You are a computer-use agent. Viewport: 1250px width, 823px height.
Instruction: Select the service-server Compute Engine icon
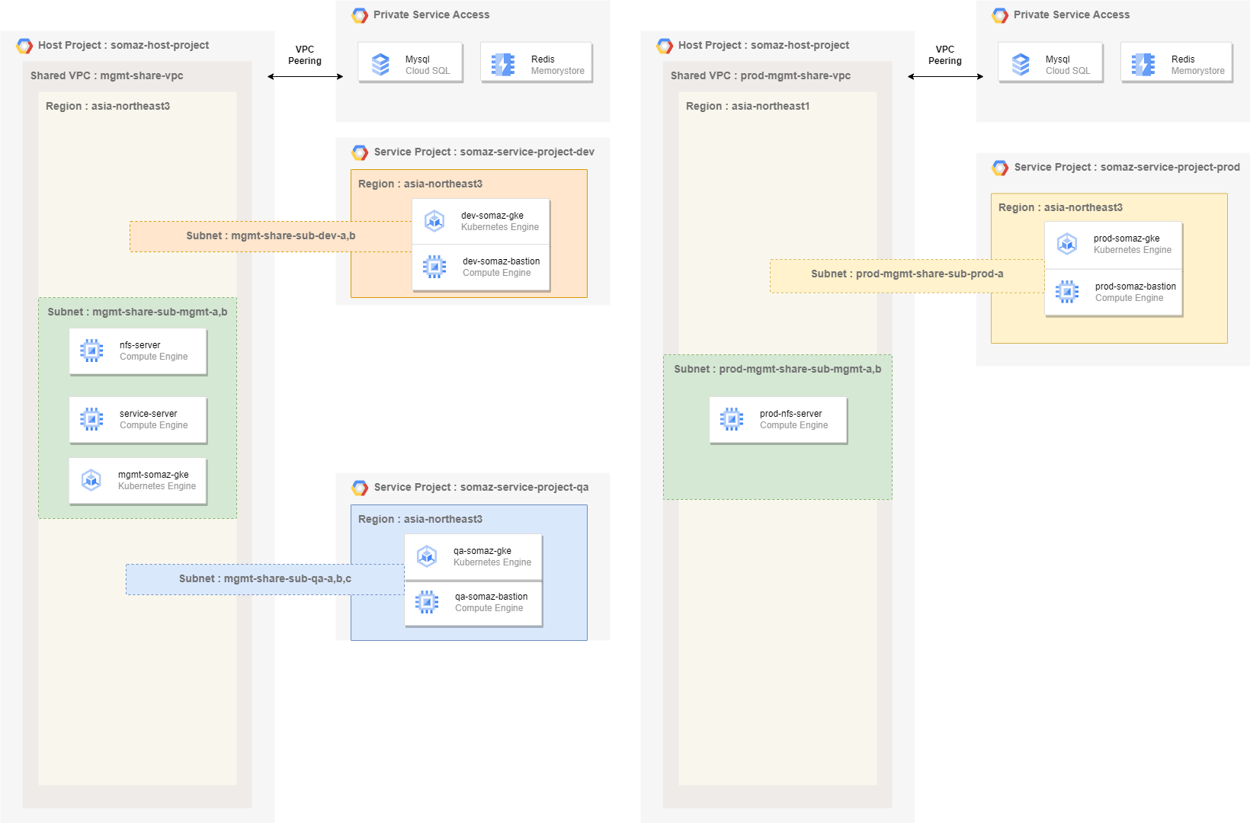click(91, 419)
